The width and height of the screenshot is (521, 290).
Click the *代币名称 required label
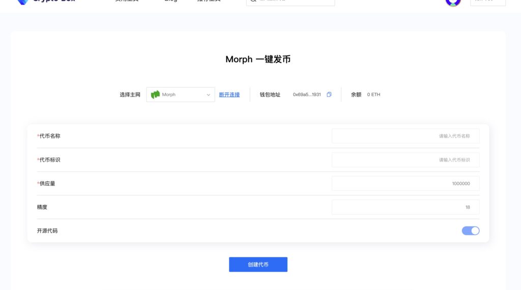coord(48,136)
